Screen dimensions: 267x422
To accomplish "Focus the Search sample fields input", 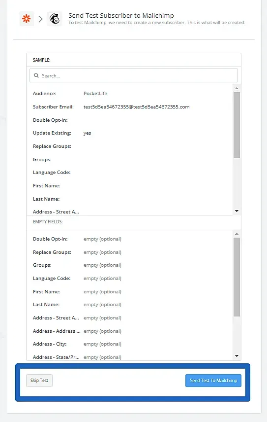I will point(134,75).
